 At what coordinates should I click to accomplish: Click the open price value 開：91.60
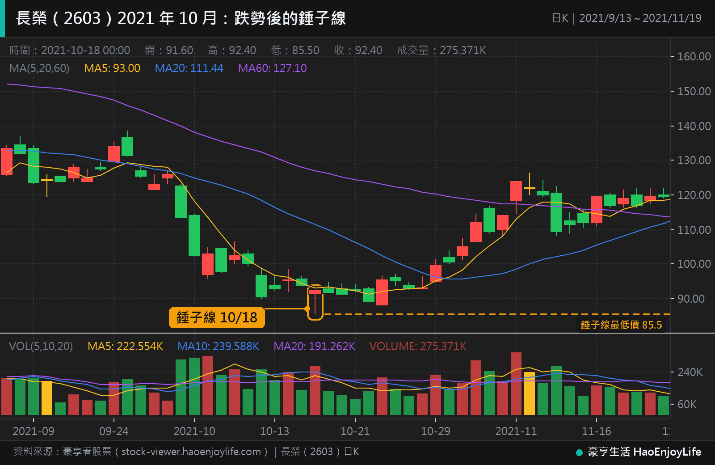(x=169, y=50)
